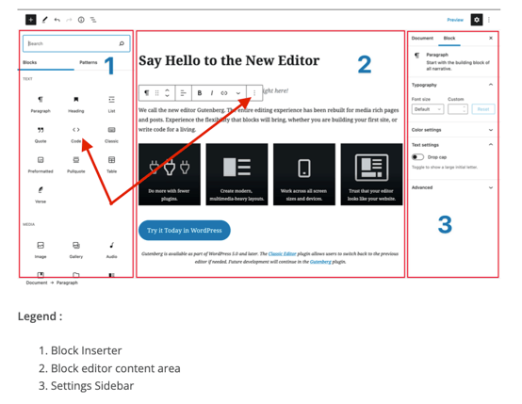This screenshot has width=522, height=404.
Task: Insert a Pullquote block
Action: coord(76,165)
